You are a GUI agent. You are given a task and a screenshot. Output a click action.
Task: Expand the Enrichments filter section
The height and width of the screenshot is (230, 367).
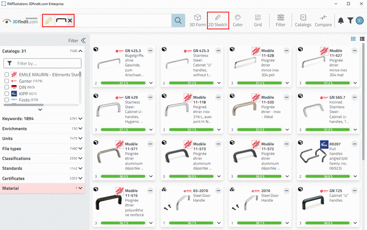[x=81, y=128]
